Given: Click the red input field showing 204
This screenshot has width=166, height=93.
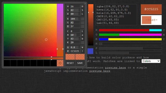Looking at the screenshot, I should pyautogui.click(x=75, y=19).
